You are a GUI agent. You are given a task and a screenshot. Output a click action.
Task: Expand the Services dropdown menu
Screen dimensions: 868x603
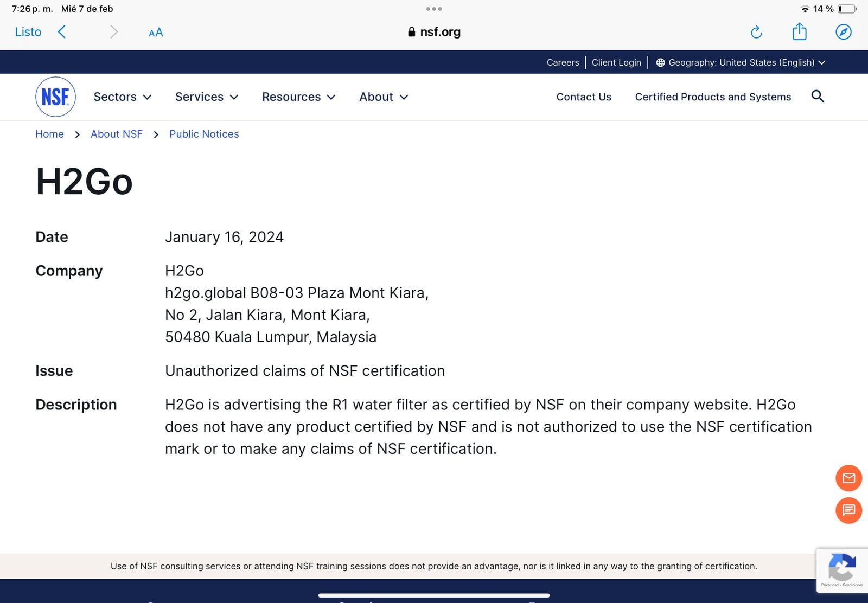click(207, 97)
